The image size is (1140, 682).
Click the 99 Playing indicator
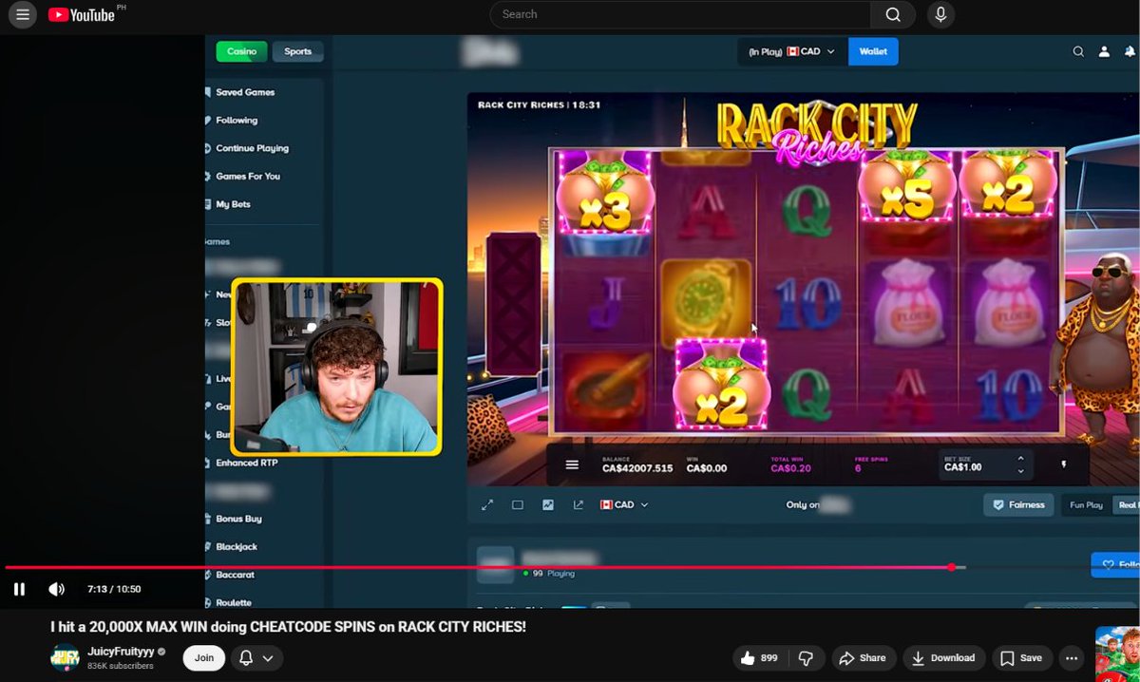[549, 574]
